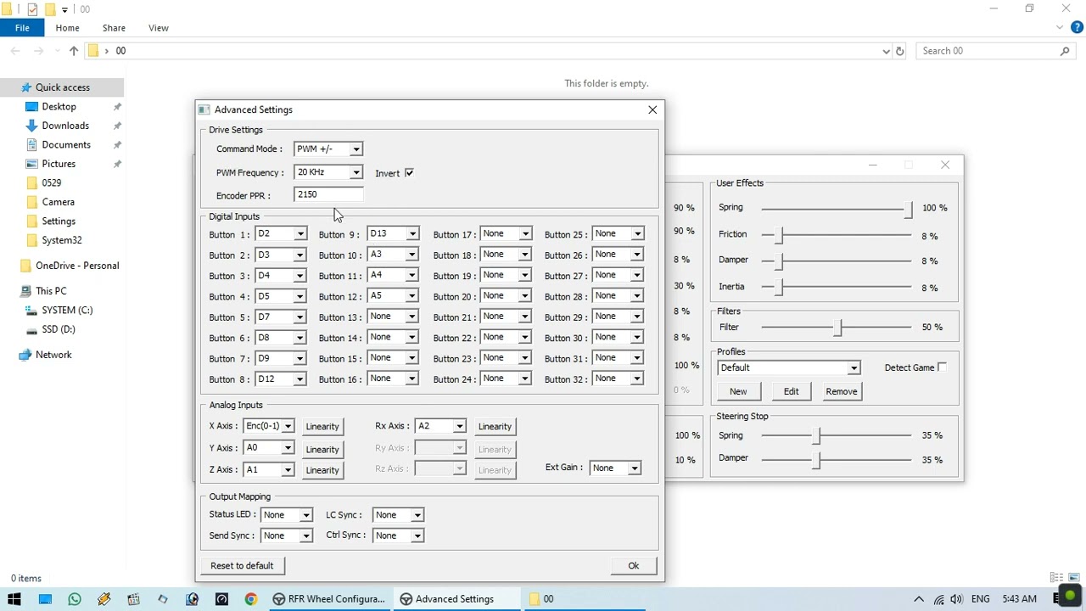Toggle the Invert checkbox in Drive Settings
1086x611 pixels.
coord(409,172)
